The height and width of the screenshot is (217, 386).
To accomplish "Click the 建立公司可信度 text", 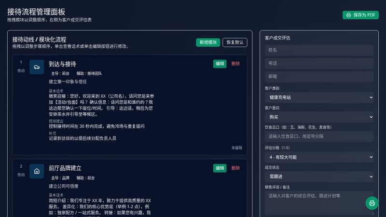I will (x=64, y=186).
